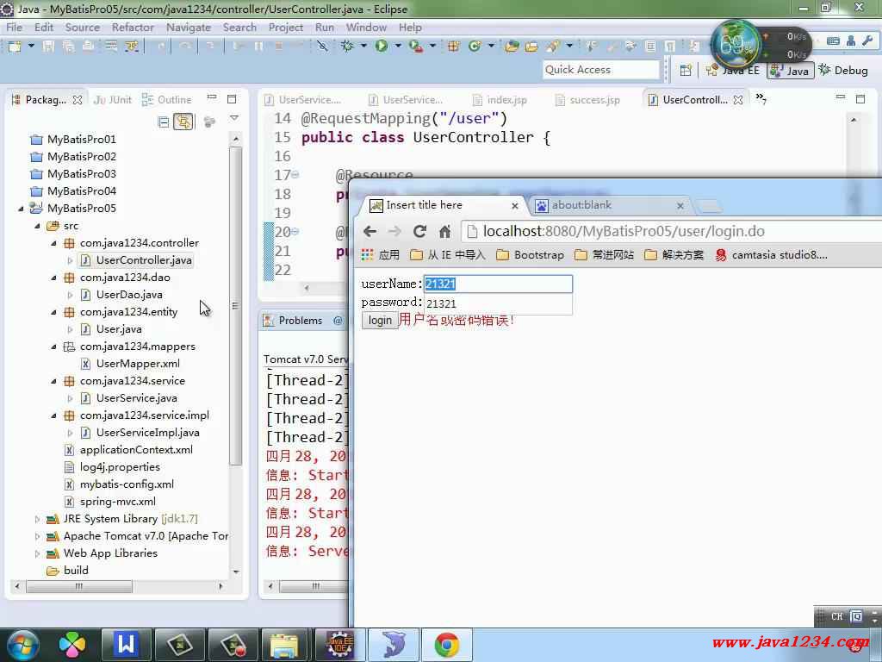Click the Skip All Breakpoints icon
This screenshot has height=662, width=882.
click(x=322, y=47)
